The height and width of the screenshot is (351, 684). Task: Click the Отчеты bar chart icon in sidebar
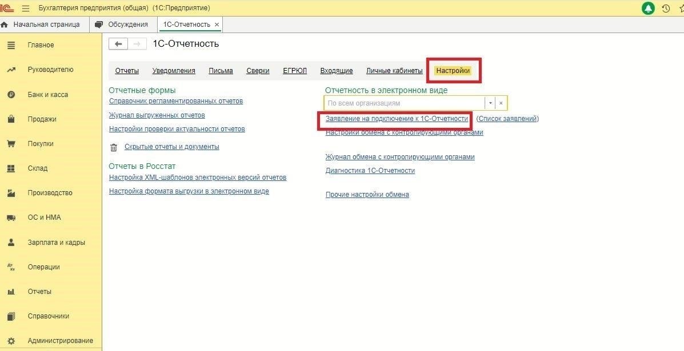(x=11, y=292)
